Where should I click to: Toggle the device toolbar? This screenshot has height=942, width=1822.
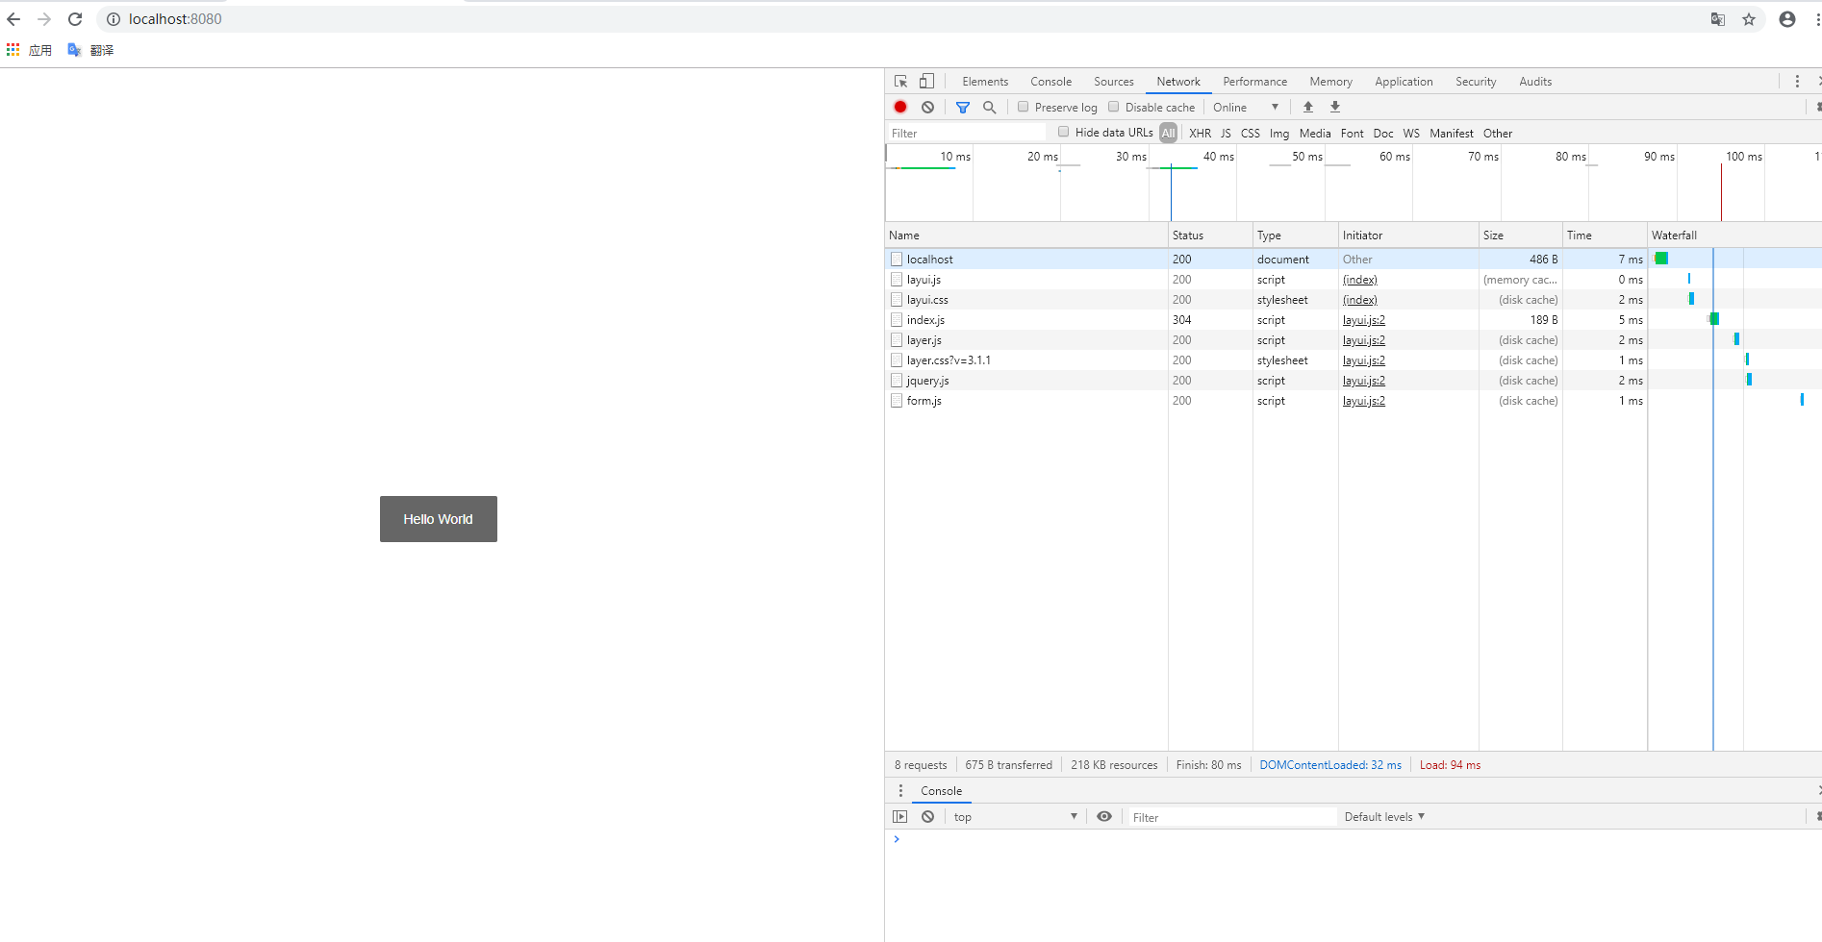(x=926, y=81)
